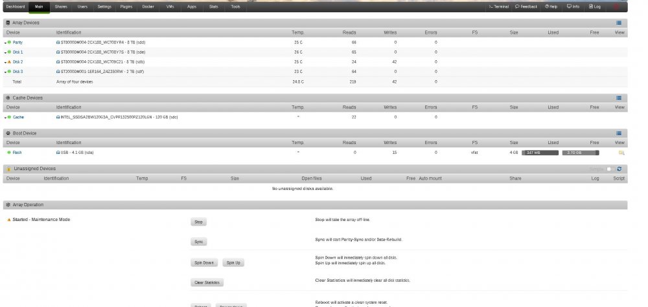Toggle Boot Device list view icon

[x=619, y=134]
